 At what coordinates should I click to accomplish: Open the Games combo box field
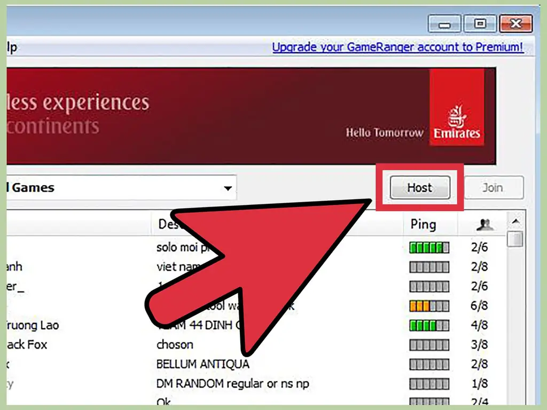tap(121, 188)
